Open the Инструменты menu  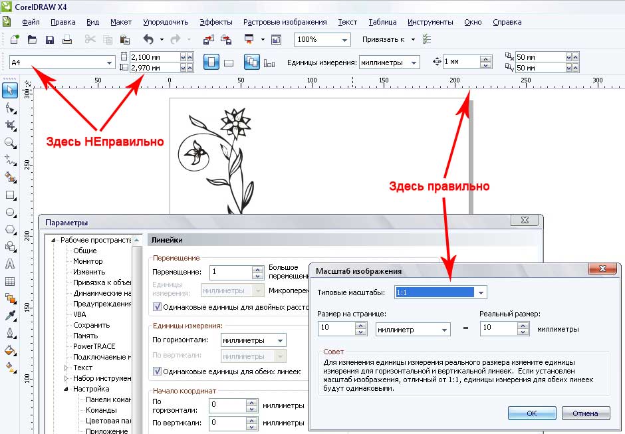click(430, 23)
